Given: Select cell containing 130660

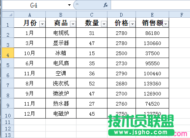Looking at the screenshot, I should 152,43.
